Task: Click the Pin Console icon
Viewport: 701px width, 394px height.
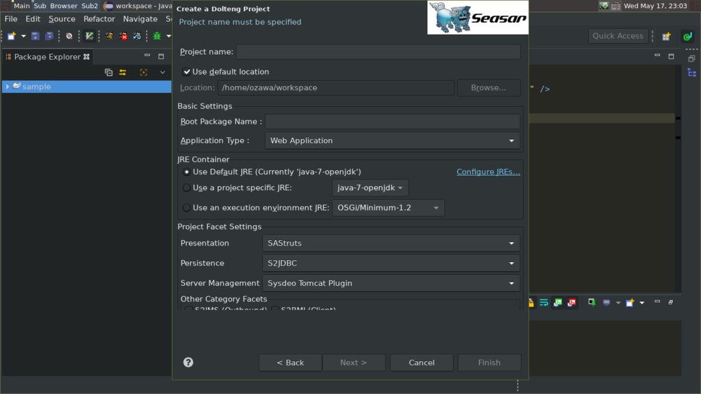Action: coord(592,303)
